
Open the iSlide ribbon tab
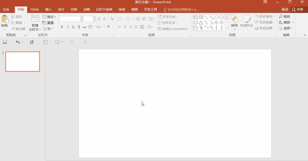coord(35,9)
